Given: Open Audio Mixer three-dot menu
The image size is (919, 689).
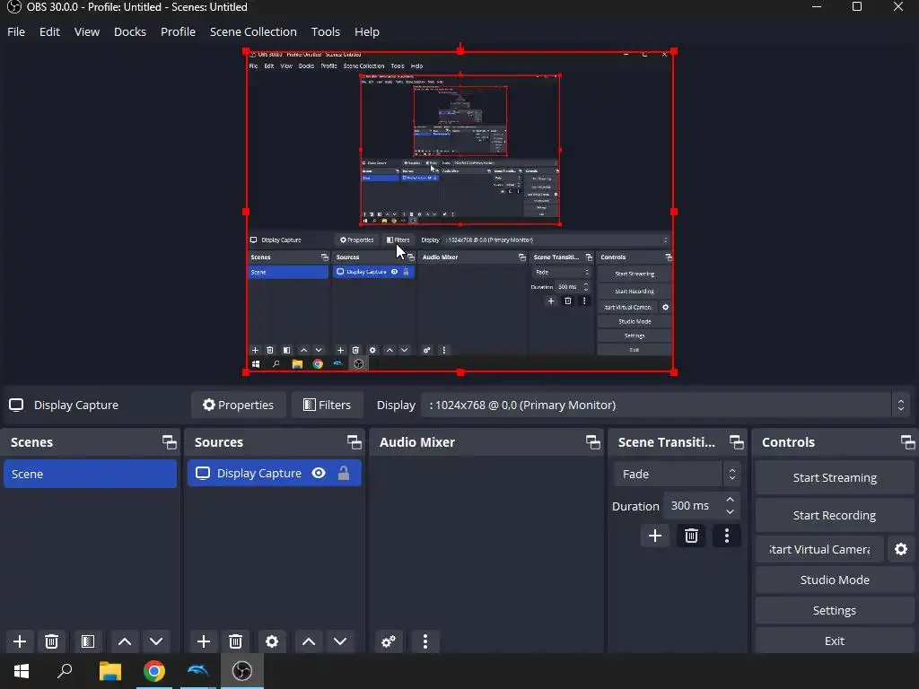Looking at the screenshot, I should tap(425, 641).
